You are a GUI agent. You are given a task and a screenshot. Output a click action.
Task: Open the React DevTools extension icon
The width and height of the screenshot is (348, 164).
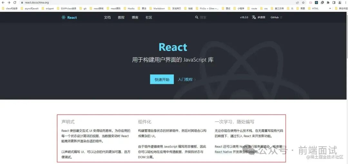tap(316, 3)
